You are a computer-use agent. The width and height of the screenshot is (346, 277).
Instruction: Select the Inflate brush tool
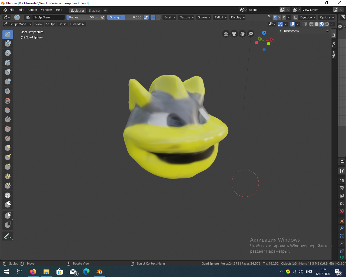[x=8, y=72]
